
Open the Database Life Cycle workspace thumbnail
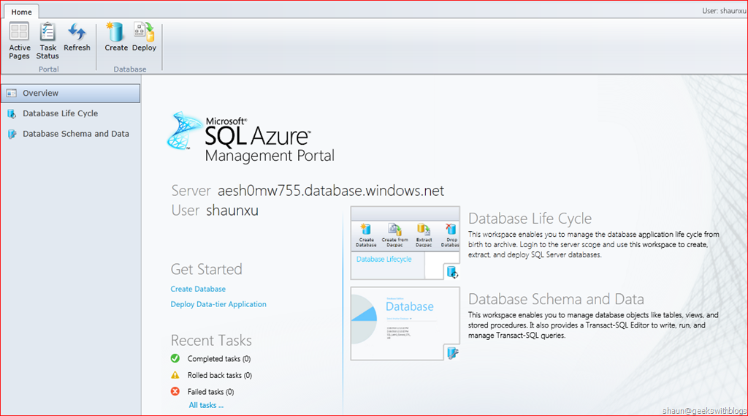click(x=405, y=243)
